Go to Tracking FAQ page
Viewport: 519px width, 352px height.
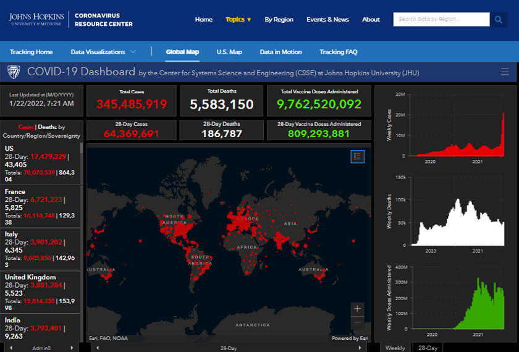pyautogui.click(x=338, y=52)
